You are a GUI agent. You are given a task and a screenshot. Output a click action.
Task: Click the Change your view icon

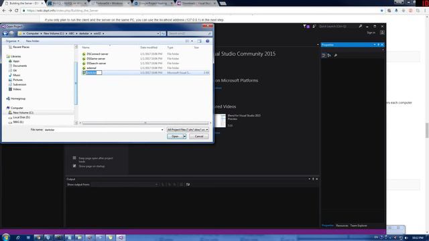tap(187, 41)
